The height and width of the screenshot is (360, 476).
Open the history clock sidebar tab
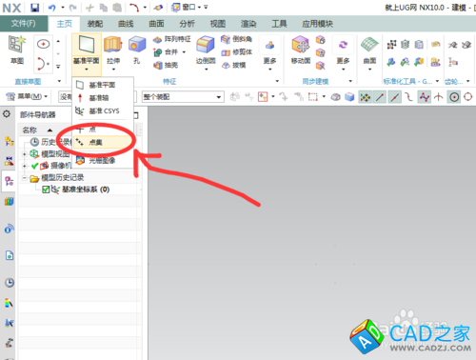click(x=10, y=283)
